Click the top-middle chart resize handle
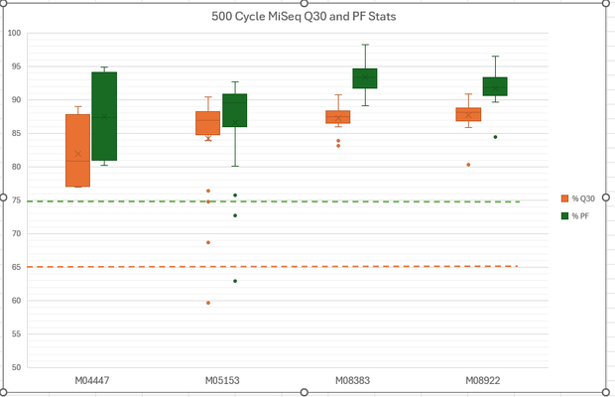Viewport: 615px width, 397px height. pyautogui.click(x=304, y=3)
